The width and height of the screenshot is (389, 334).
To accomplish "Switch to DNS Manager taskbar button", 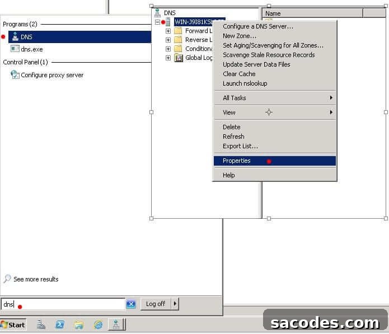I will coord(116,324).
